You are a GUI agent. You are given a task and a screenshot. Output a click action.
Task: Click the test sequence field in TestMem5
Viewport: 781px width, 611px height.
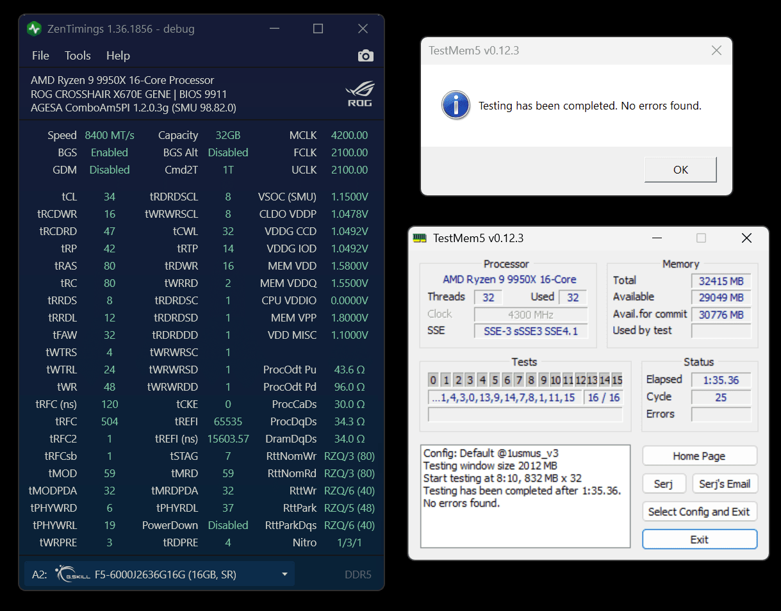(505, 398)
